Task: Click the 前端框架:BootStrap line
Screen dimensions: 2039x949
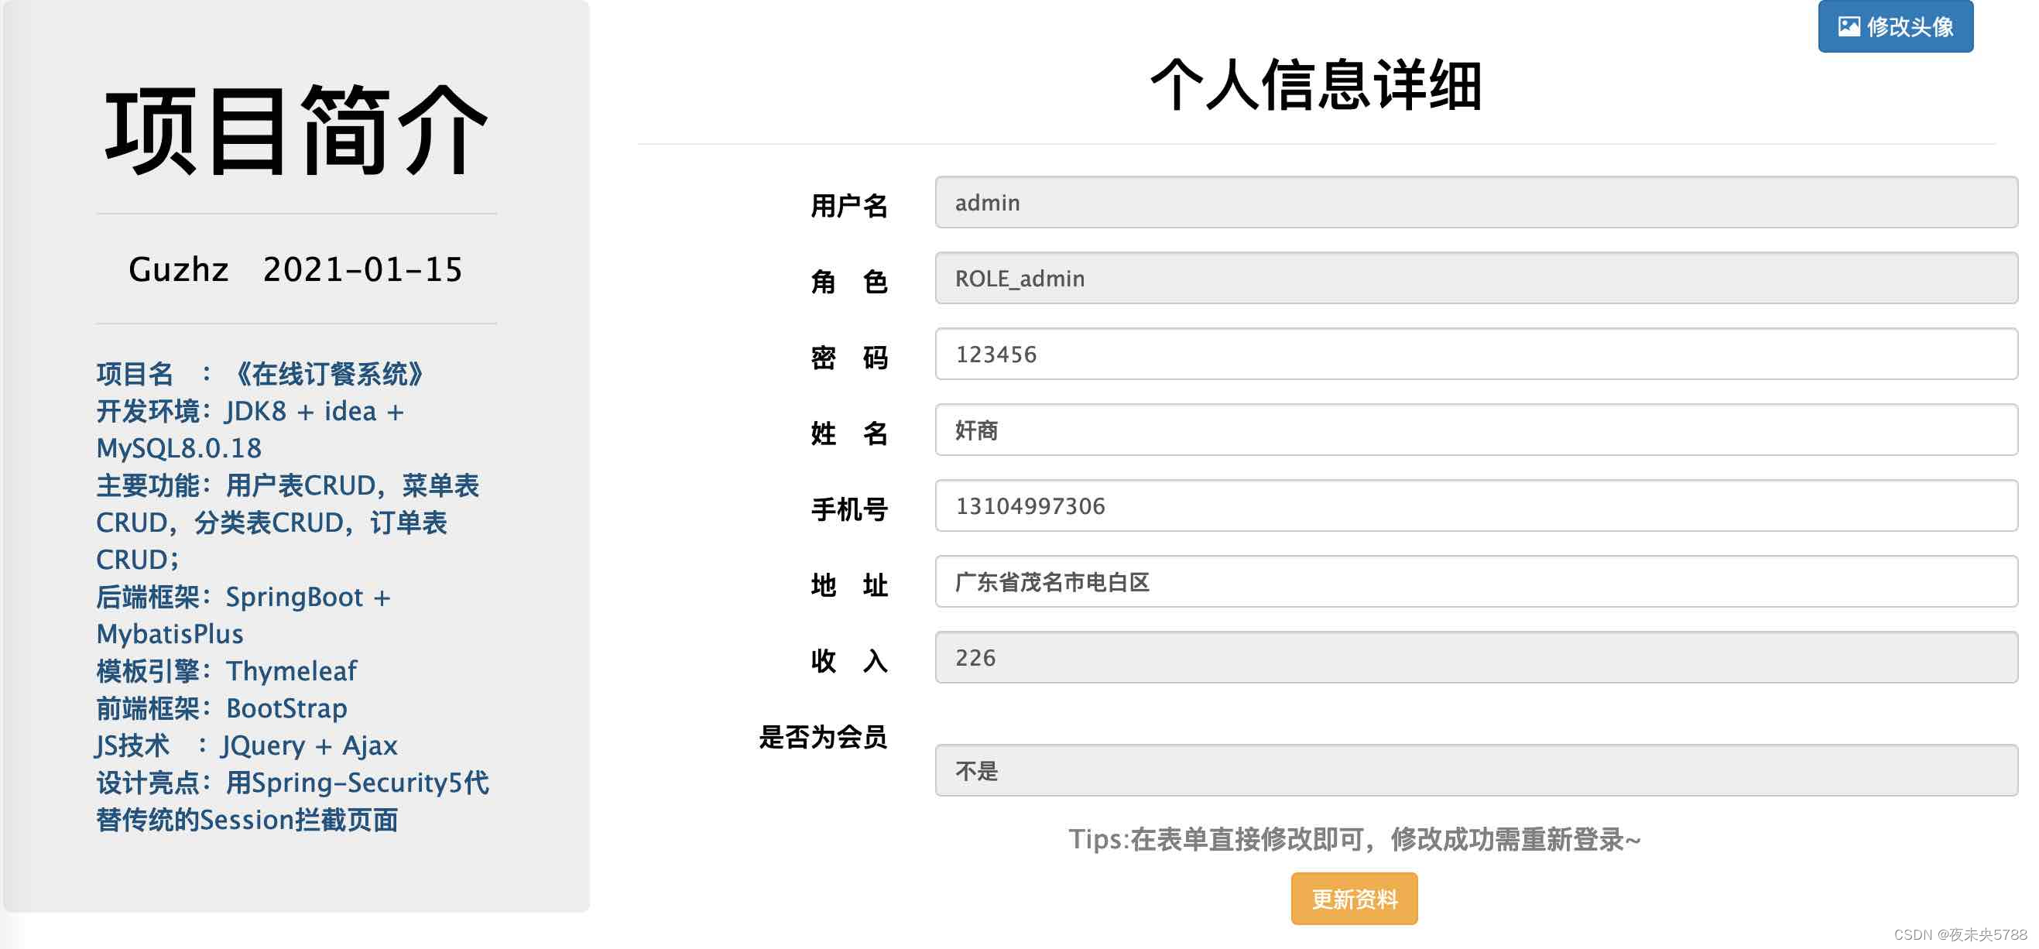Action: tap(221, 708)
